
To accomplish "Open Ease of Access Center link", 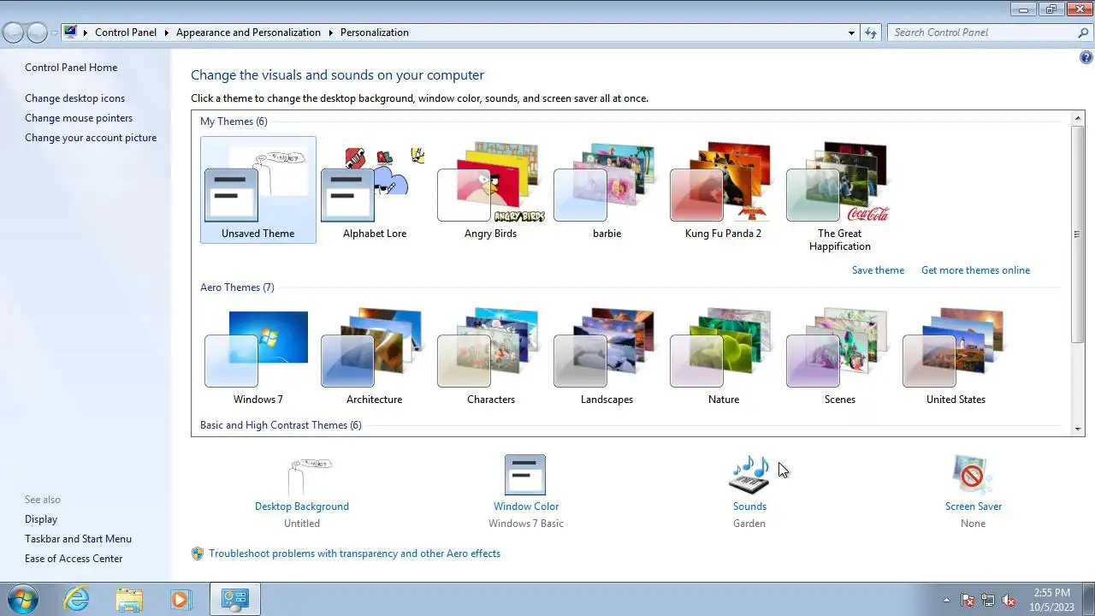I will [74, 559].
